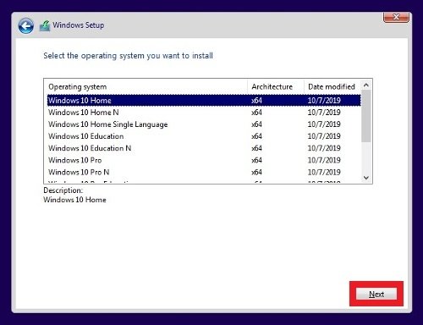Select Windows 10 Home N
The image size is (423, 325).
coord(204,113)
